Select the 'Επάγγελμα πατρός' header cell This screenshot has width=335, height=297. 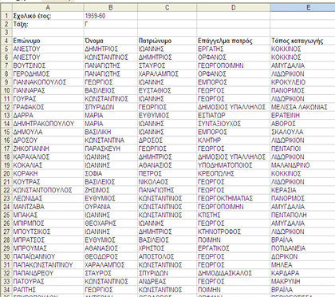click(x=234, y=41)
